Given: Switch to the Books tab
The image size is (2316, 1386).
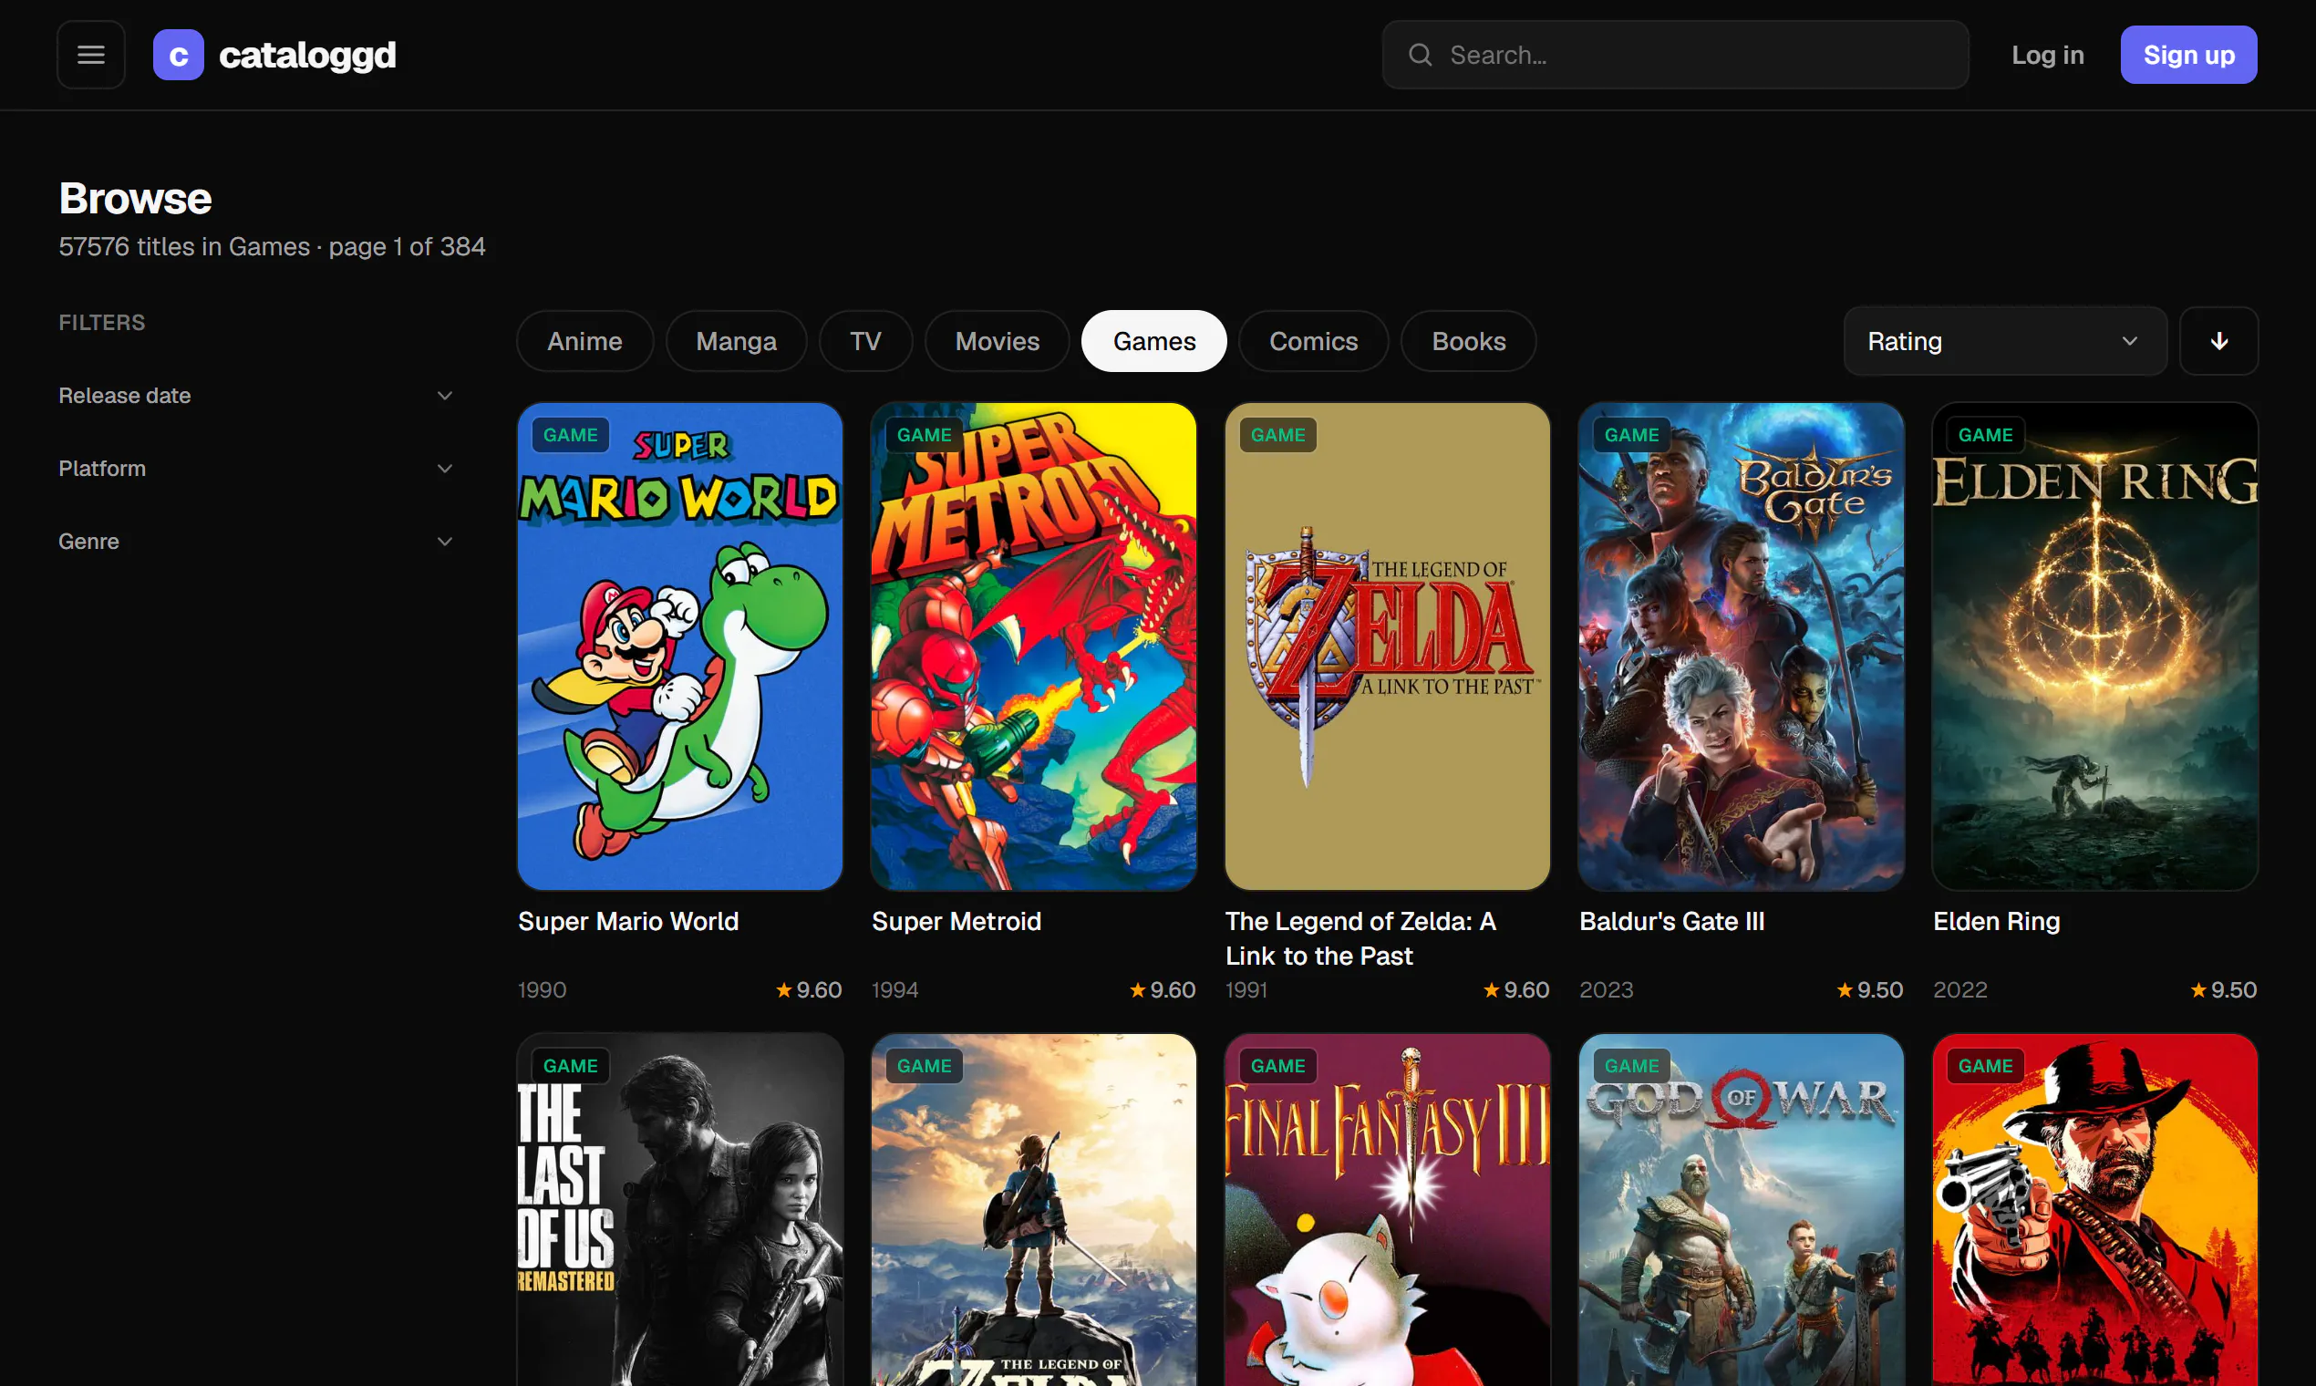Looking at the screenshot, I should click(1468, 341).
